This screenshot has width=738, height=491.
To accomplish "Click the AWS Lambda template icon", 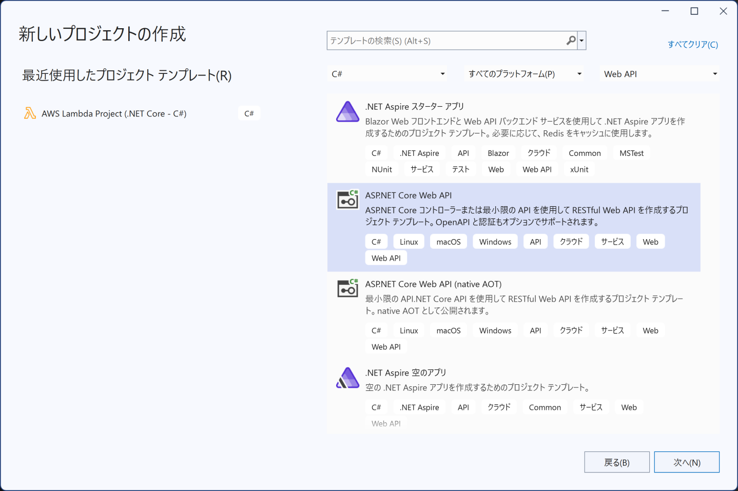I will [x=30, y=113].
